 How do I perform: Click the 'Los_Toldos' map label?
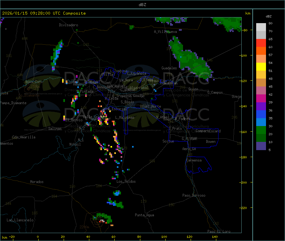126,181
